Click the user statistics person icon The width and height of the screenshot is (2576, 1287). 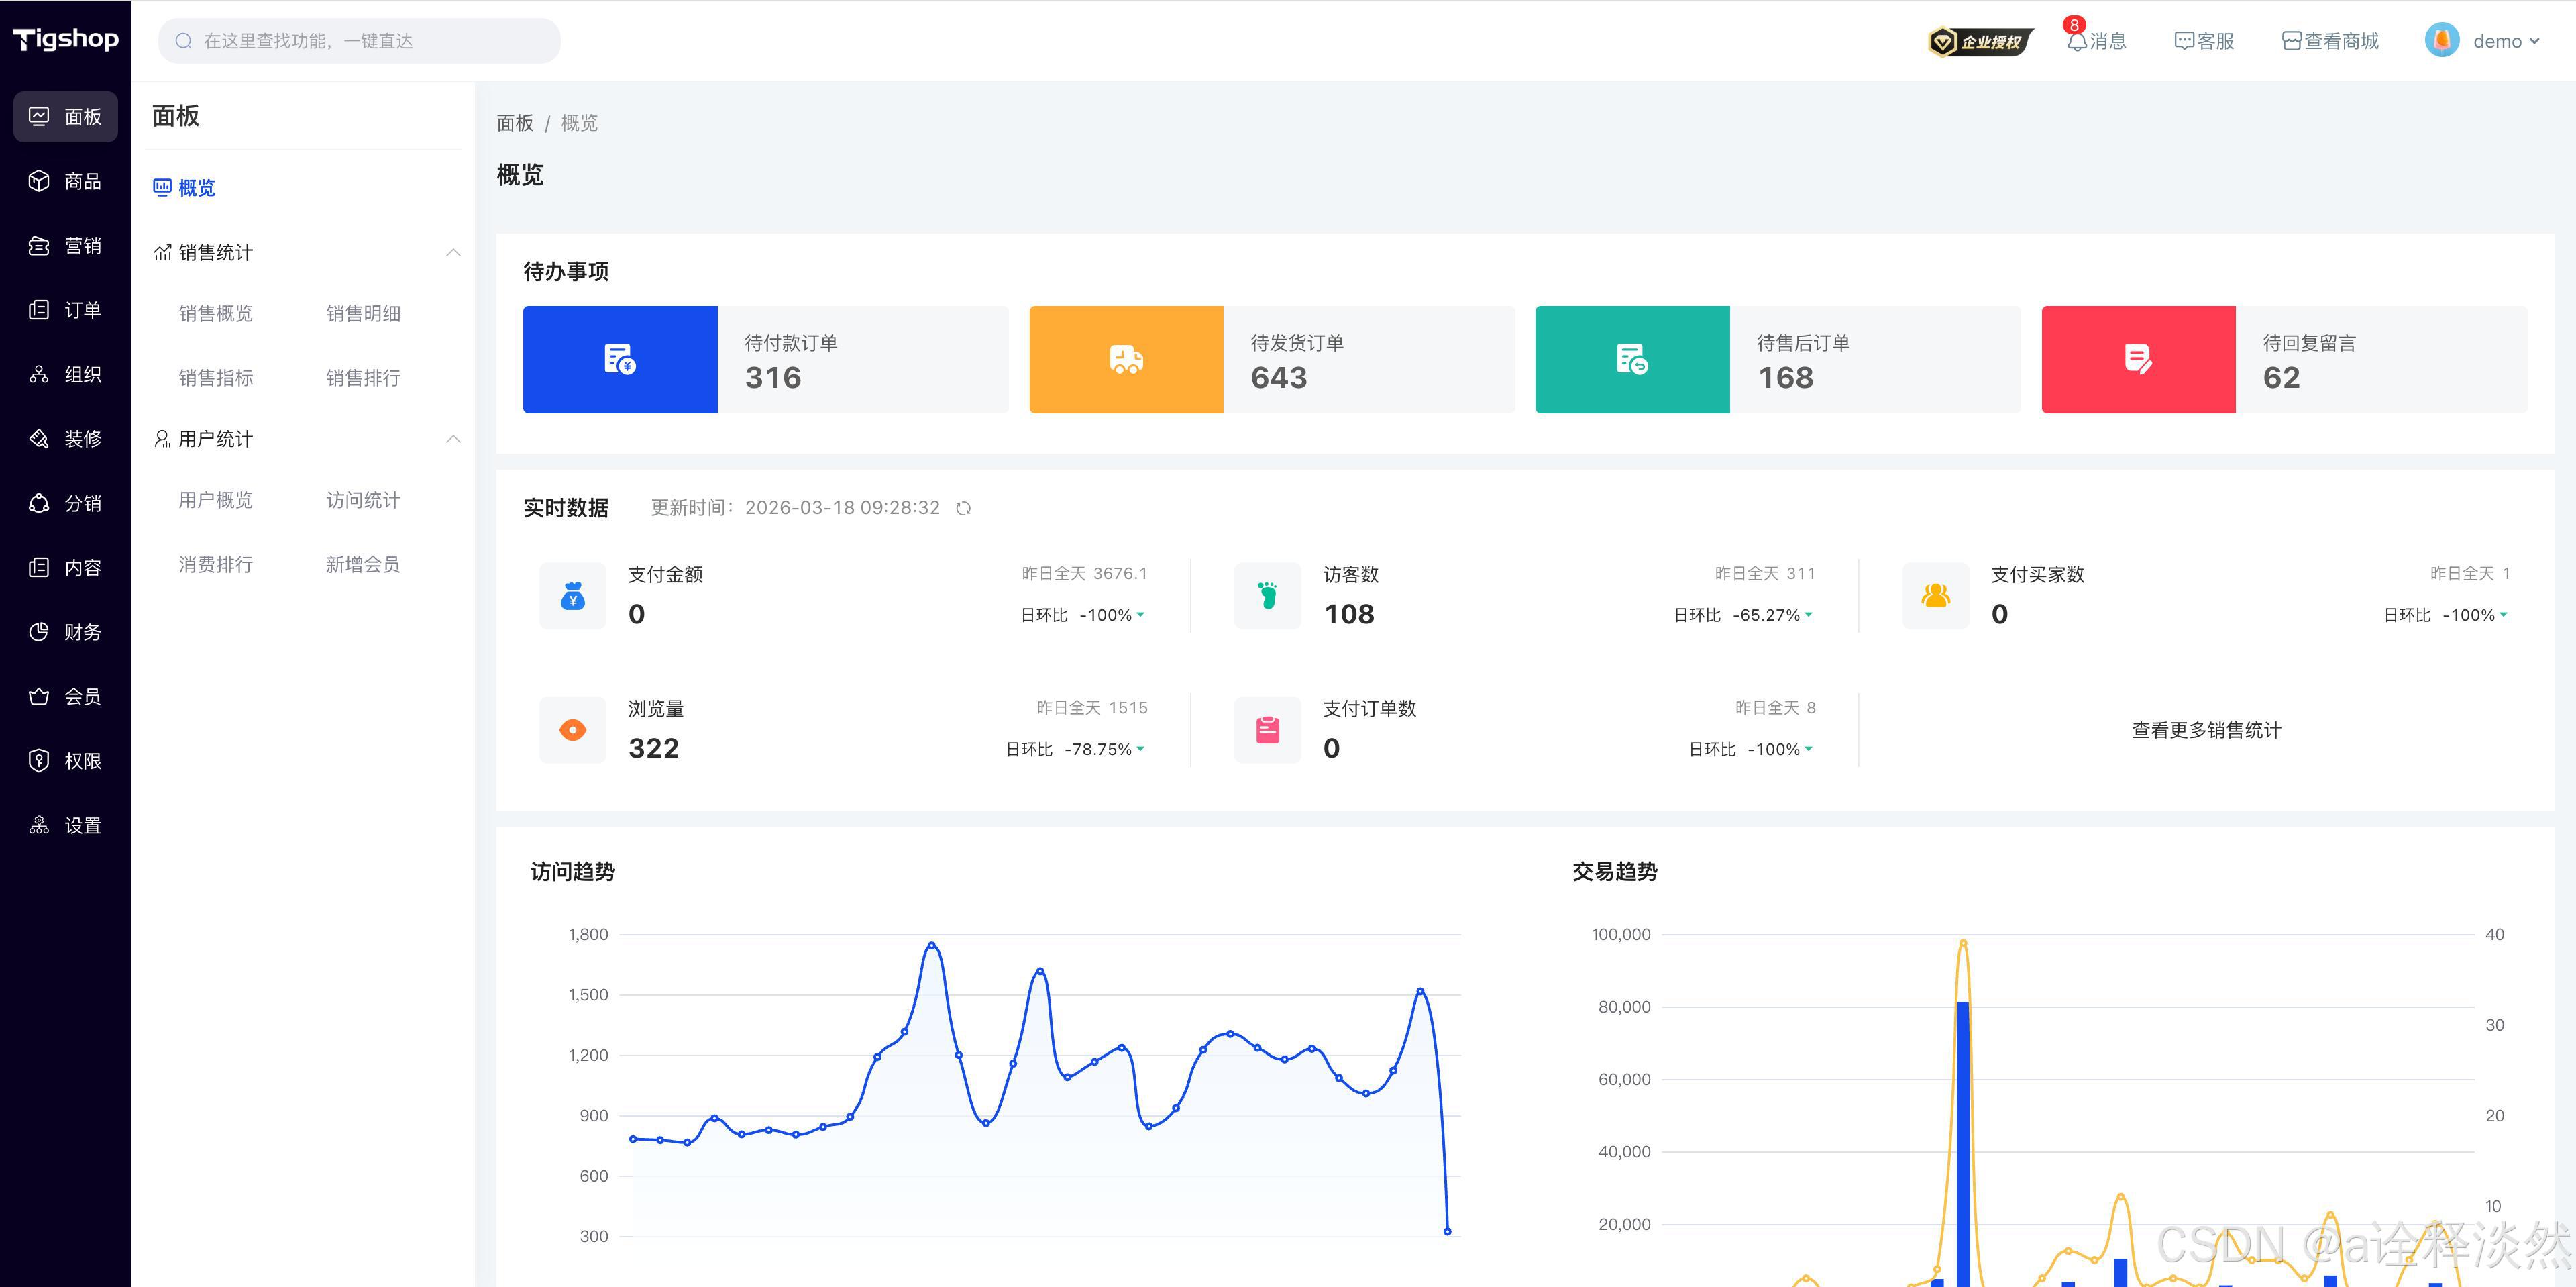(162, 439)
